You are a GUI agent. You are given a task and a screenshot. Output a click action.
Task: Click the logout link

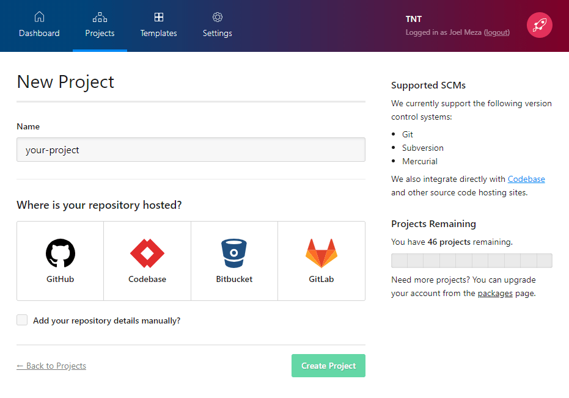tap(497, 32)
